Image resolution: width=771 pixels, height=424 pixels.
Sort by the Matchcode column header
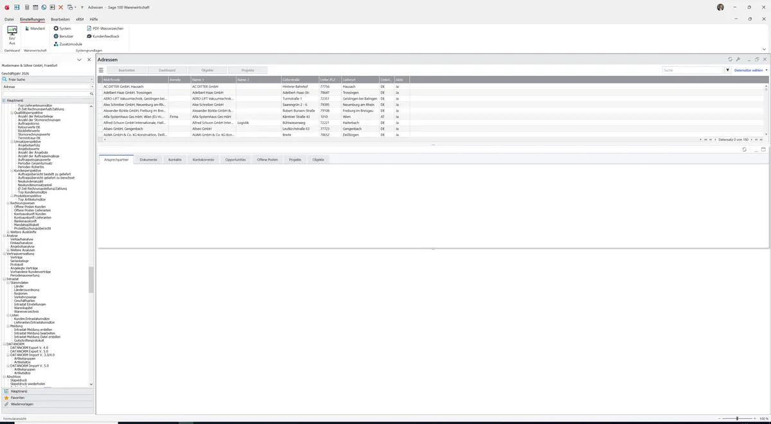[135, 80]
